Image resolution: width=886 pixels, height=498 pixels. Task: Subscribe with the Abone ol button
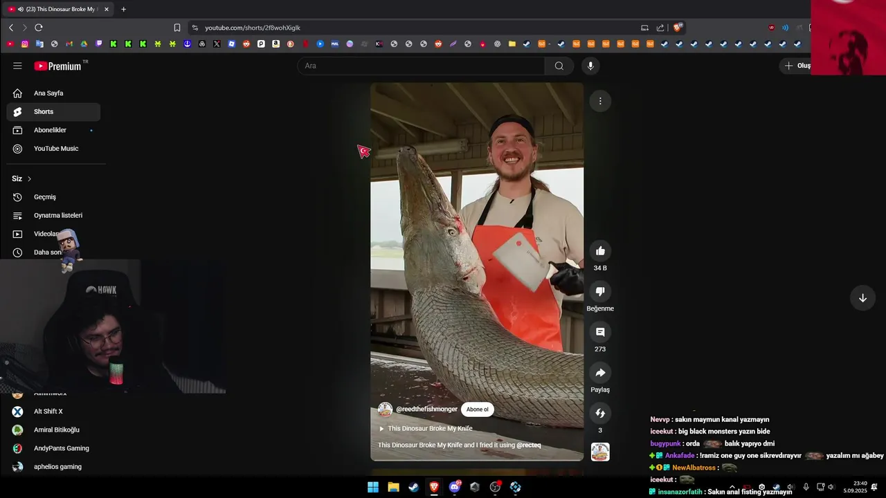coord(477,409)
